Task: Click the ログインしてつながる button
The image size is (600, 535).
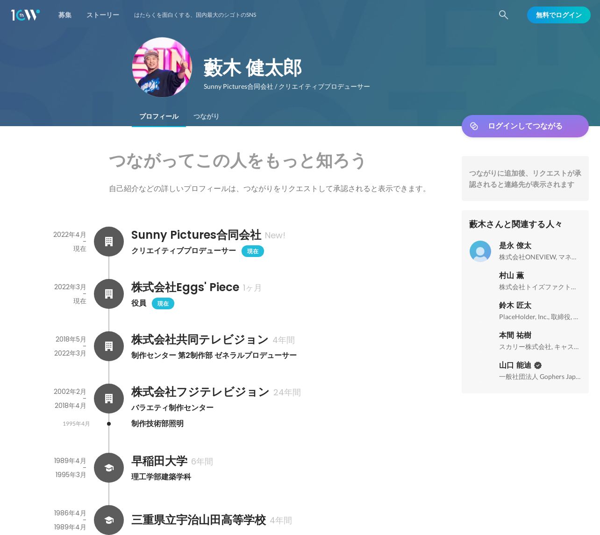Action: pyautogui.click(x=525, y=126)
